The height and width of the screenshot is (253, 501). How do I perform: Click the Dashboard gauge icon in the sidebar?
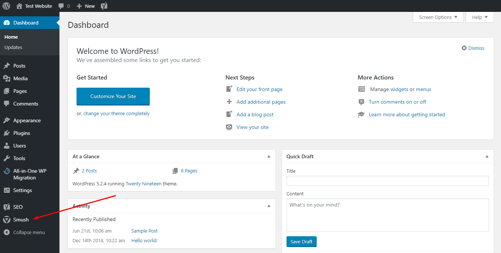[7, 23]
